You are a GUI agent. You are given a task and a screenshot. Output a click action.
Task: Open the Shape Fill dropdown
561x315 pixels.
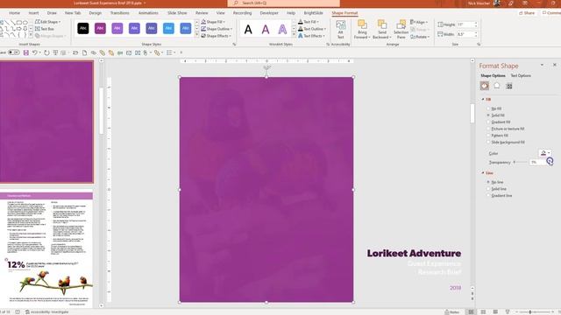[214, 22]
